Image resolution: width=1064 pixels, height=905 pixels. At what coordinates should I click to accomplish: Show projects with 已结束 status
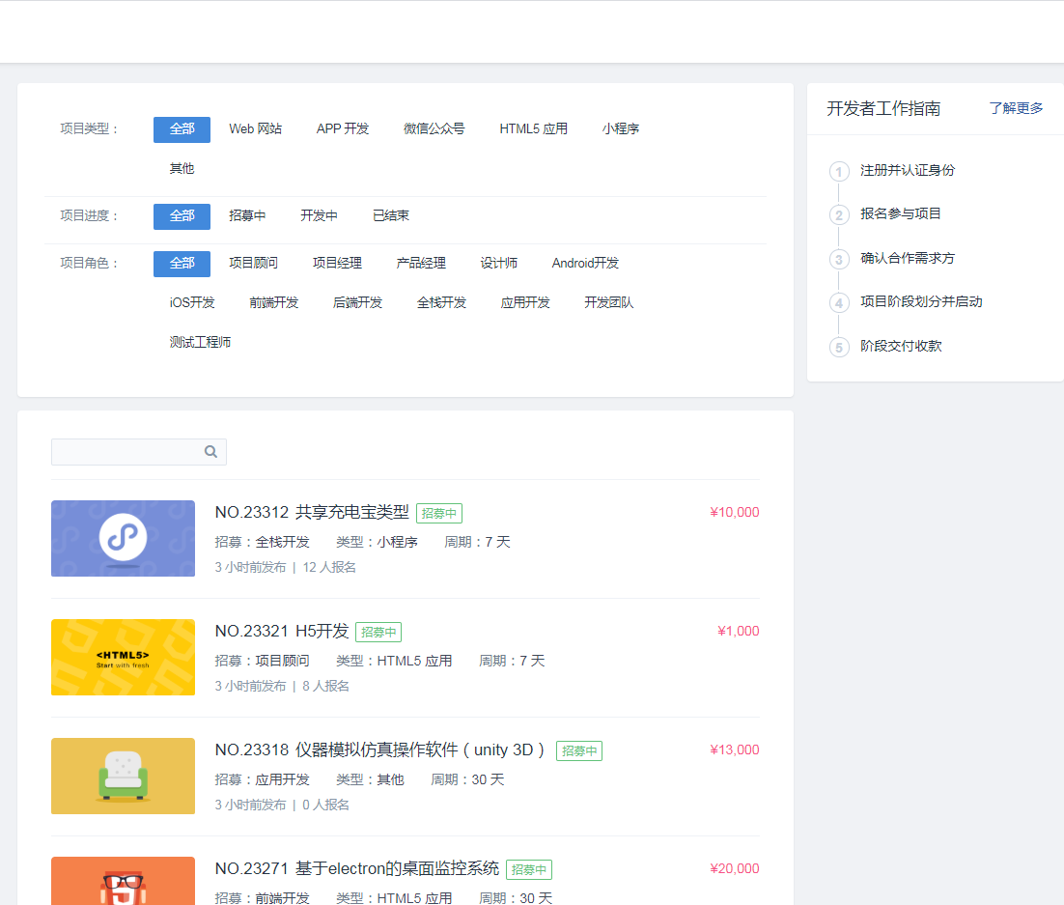[391, 216]
